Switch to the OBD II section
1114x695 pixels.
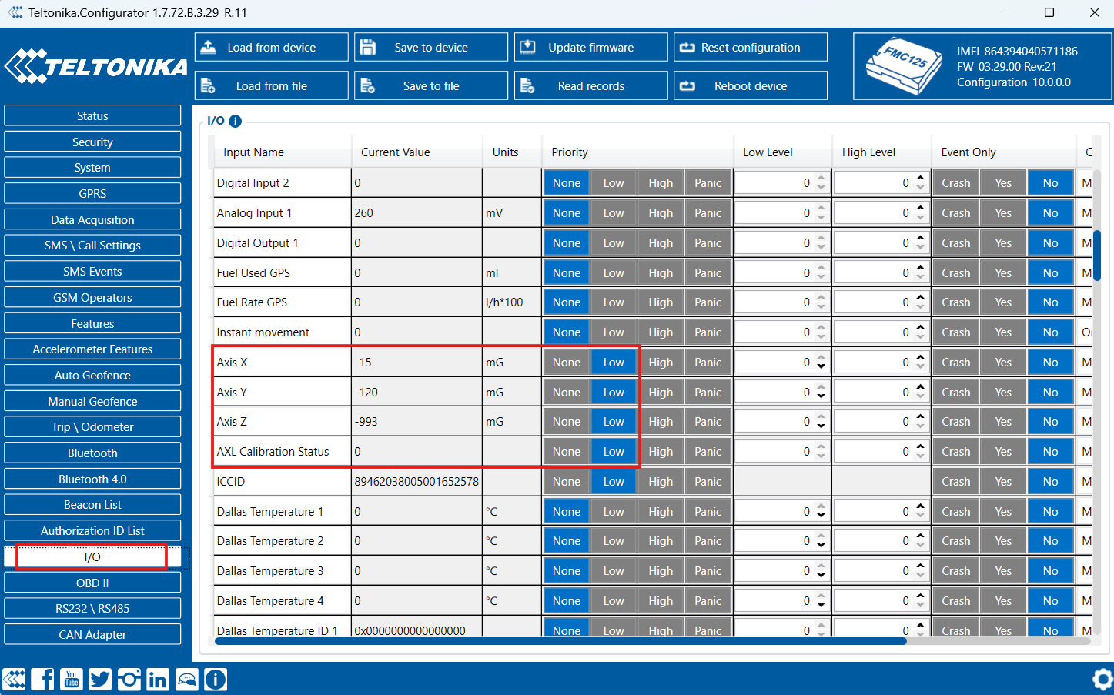pyautogui.click(x=92, y=583)
